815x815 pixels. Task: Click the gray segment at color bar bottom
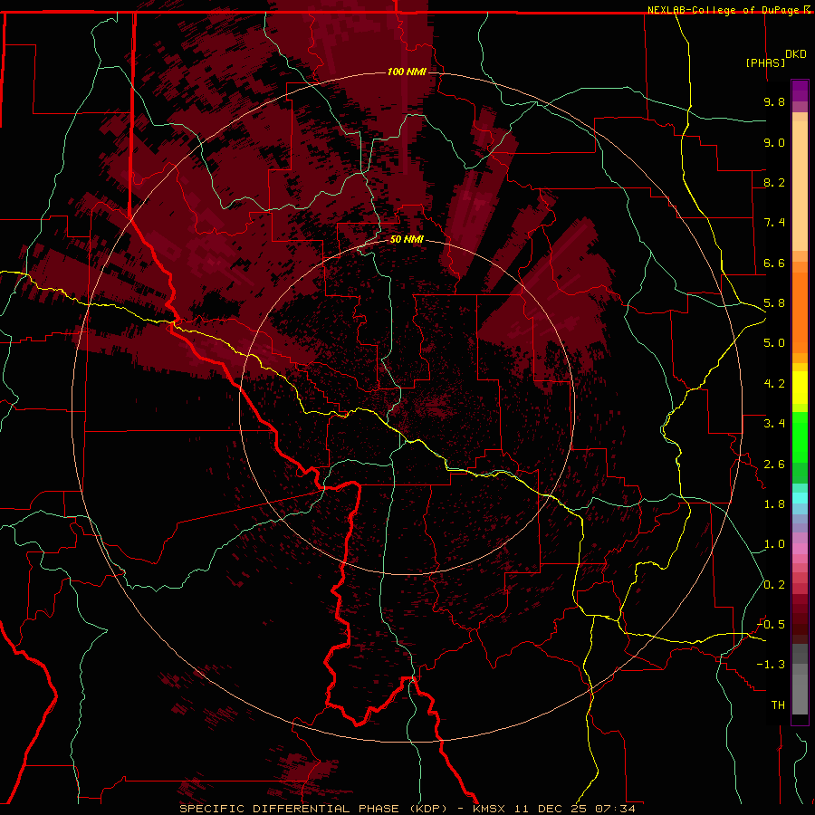pos(800,678)
